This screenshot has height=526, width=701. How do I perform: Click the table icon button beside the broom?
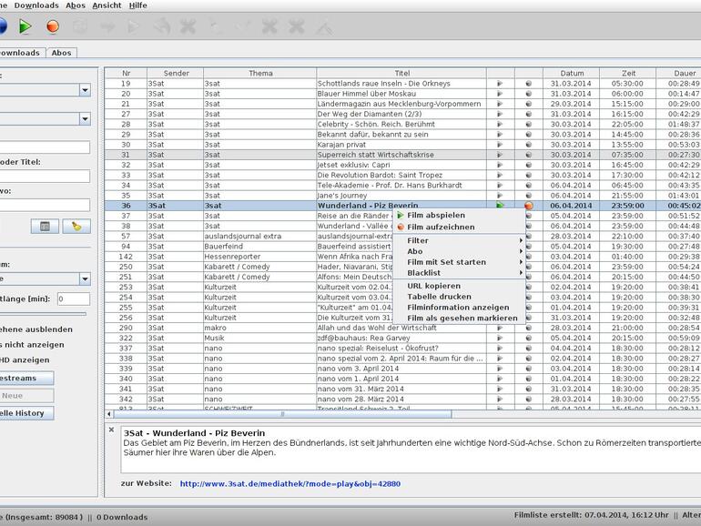pyautogui.click(x=45, y=226)
